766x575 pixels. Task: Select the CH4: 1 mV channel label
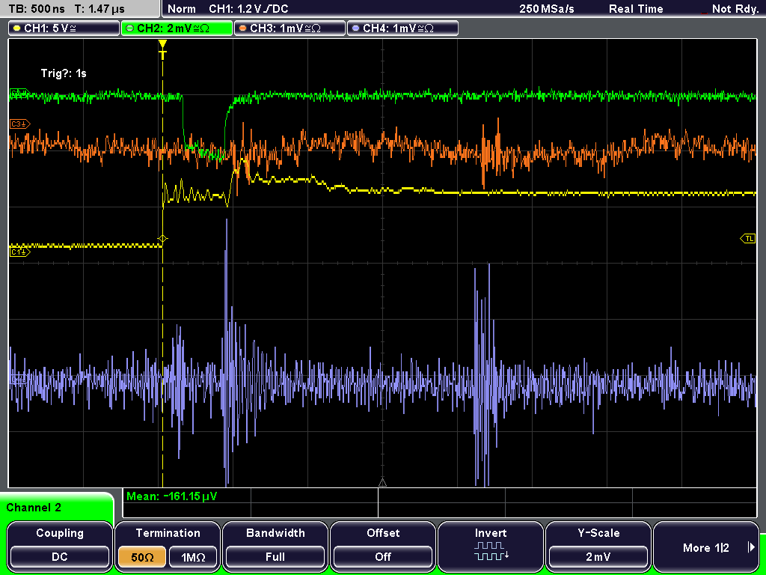coord(402,28)
